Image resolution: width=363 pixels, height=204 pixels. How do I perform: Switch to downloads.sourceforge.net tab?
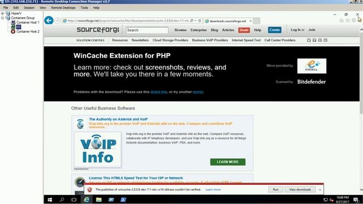point(228,21)
